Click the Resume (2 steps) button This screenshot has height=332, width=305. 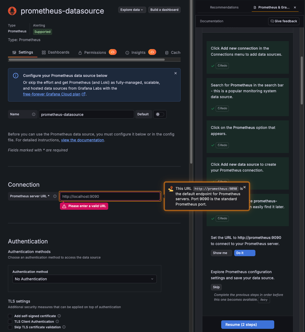pyautogui.click(x=247, y=324)
